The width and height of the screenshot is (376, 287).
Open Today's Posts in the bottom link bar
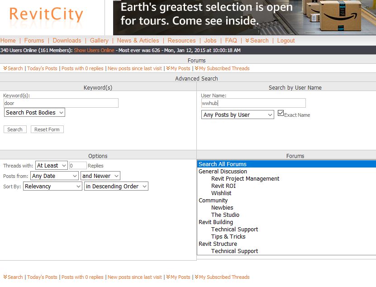tap(42, 277)
